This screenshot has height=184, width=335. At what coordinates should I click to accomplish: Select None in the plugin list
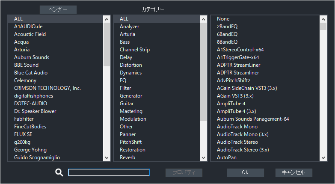tap(223, 19)
